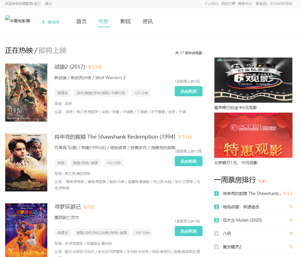Click rank 1 badge in 一周票房排行
The width and height of the screenshot is (301, 257).
[x=216, y=193]
